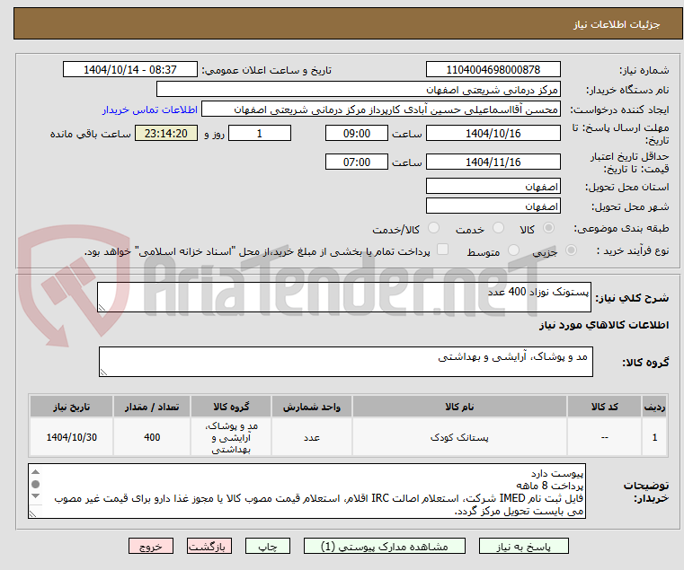Click the unit cell 'عدد'
Viewport: 684px width, 570px height.
point(312,437)
